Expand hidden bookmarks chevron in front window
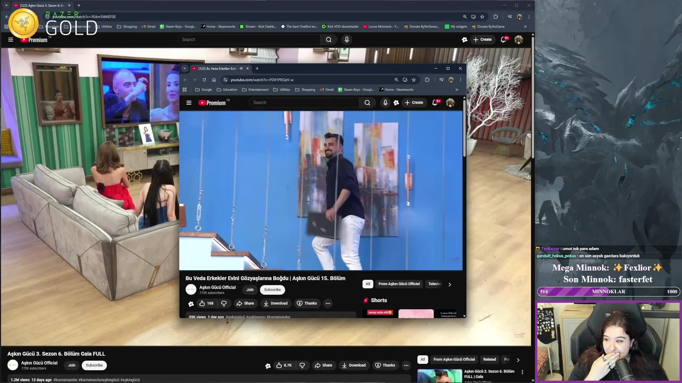Image resolution: width=682 pixels, height=383 pixels. click(x=457, y=89)
